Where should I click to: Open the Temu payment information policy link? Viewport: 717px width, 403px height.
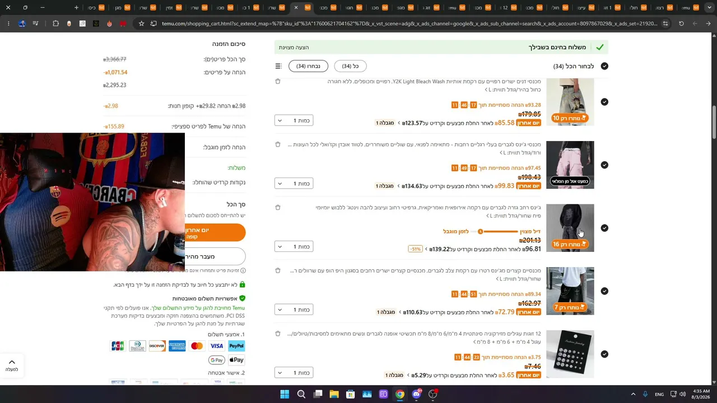(198, 308)
